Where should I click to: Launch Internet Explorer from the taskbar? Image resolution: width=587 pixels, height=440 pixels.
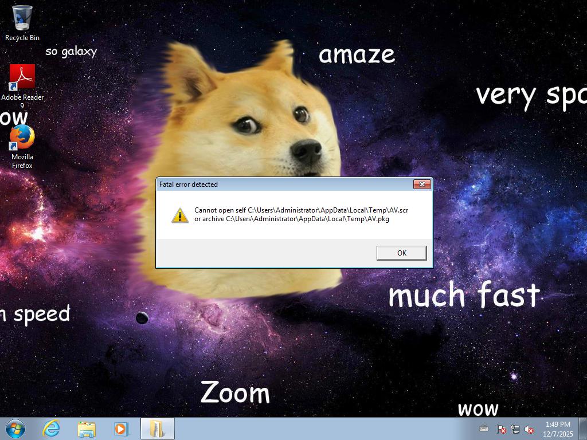pyautogui.click(x=52, y=429)
